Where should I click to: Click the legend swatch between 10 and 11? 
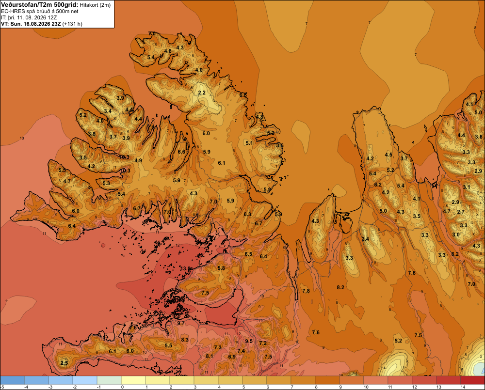(x=376, y=380)
